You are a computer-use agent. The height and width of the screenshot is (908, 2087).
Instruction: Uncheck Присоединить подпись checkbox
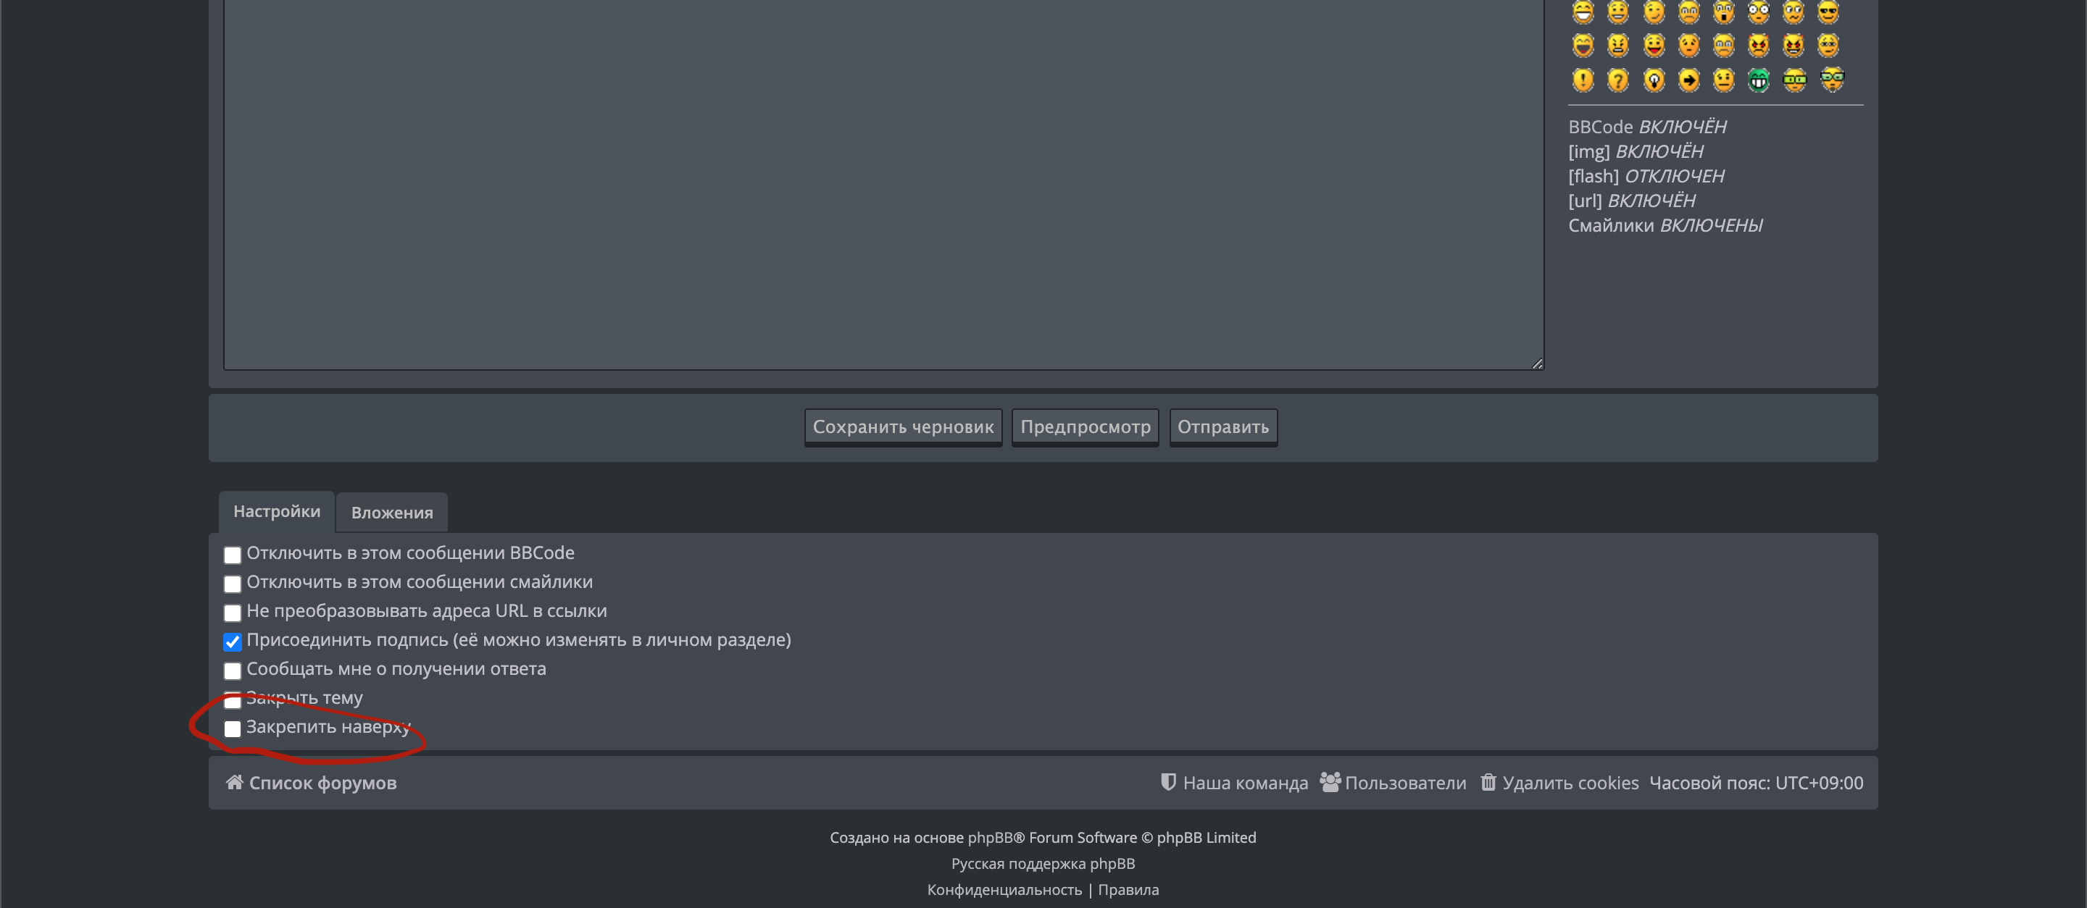233,642
